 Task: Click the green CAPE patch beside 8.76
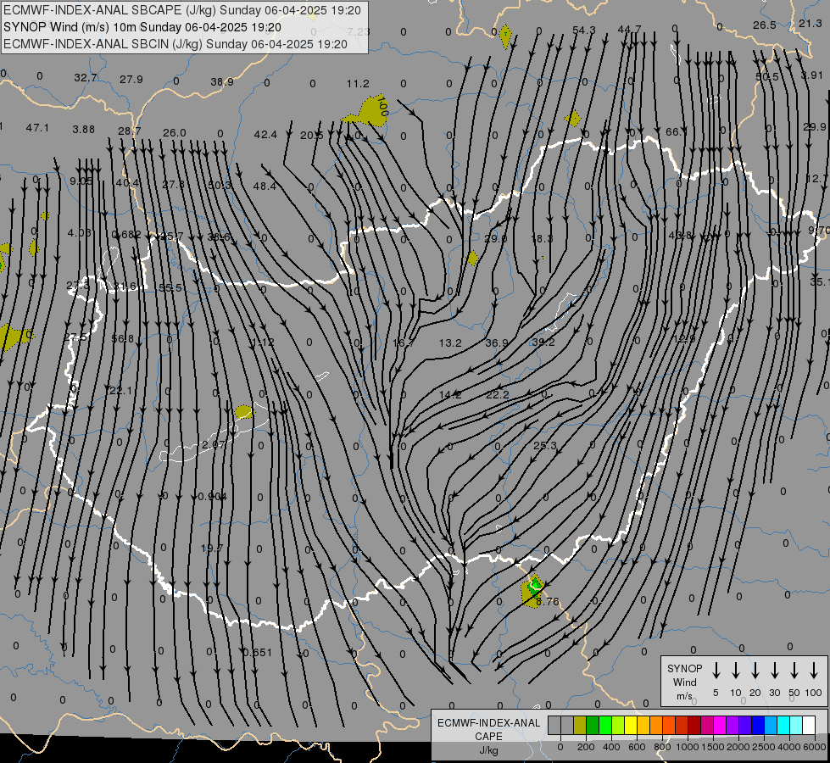pyautogui.click(x=534, y=587)
